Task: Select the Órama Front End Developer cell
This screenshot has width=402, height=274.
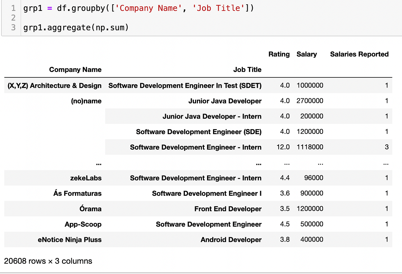Action: pyautogui.click(x=228, y=209)
